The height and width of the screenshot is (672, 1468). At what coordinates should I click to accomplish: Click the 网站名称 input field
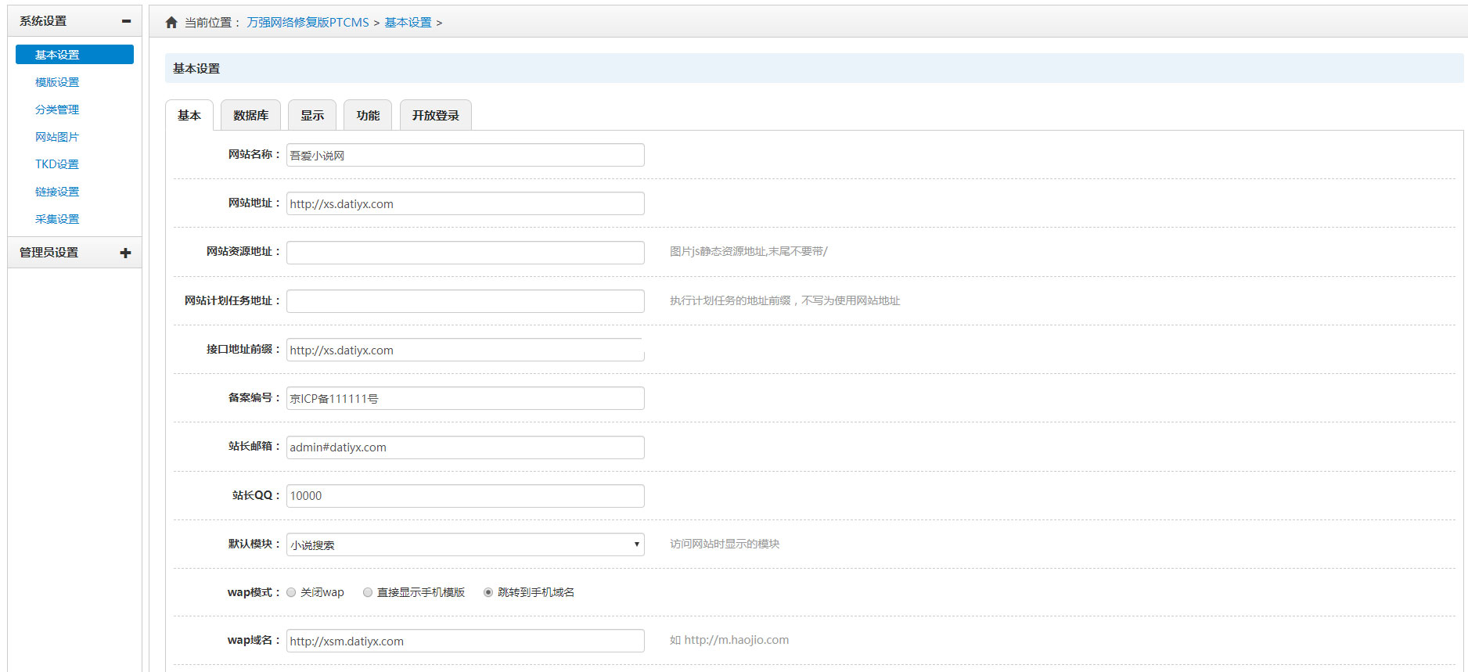pyautogui.click(x=465, y=155)
